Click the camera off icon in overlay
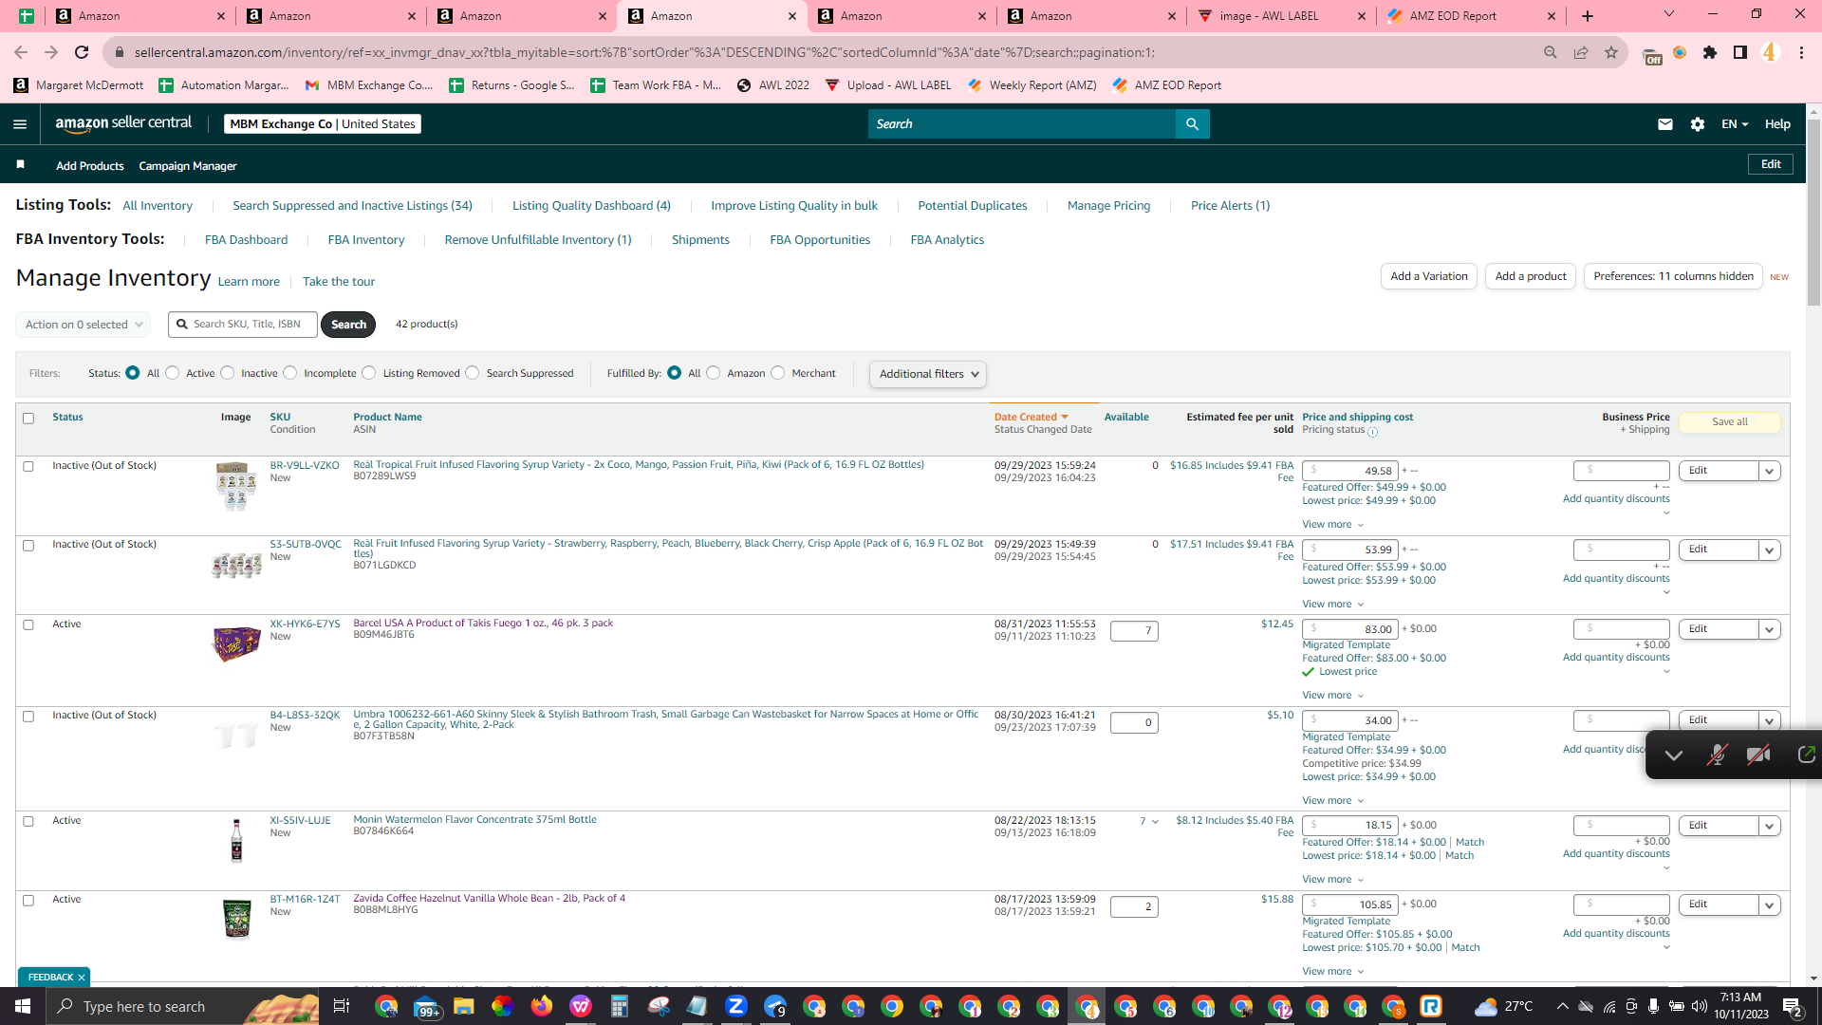This screenshot has height=1025, width=1822. coord(1758,755)
